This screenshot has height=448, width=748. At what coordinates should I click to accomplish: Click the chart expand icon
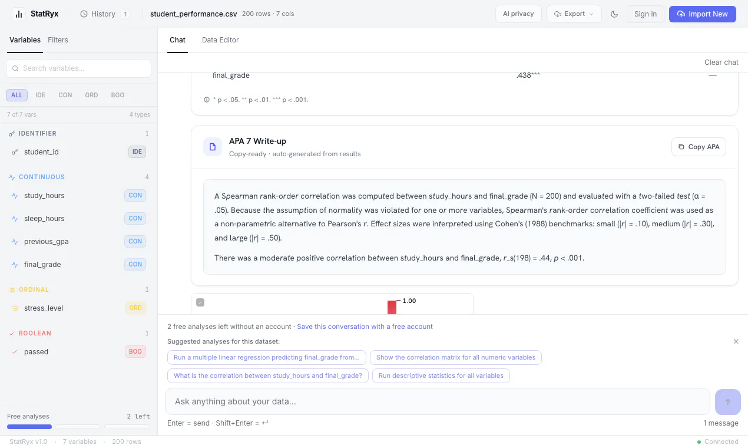click(x=200, y=302)
